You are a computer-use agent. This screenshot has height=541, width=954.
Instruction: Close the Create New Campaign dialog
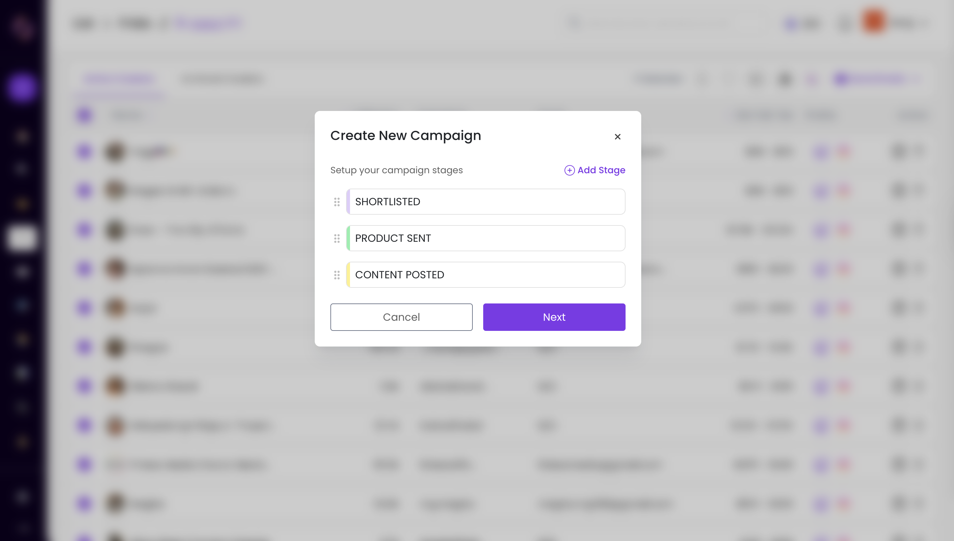pos(617,137)
